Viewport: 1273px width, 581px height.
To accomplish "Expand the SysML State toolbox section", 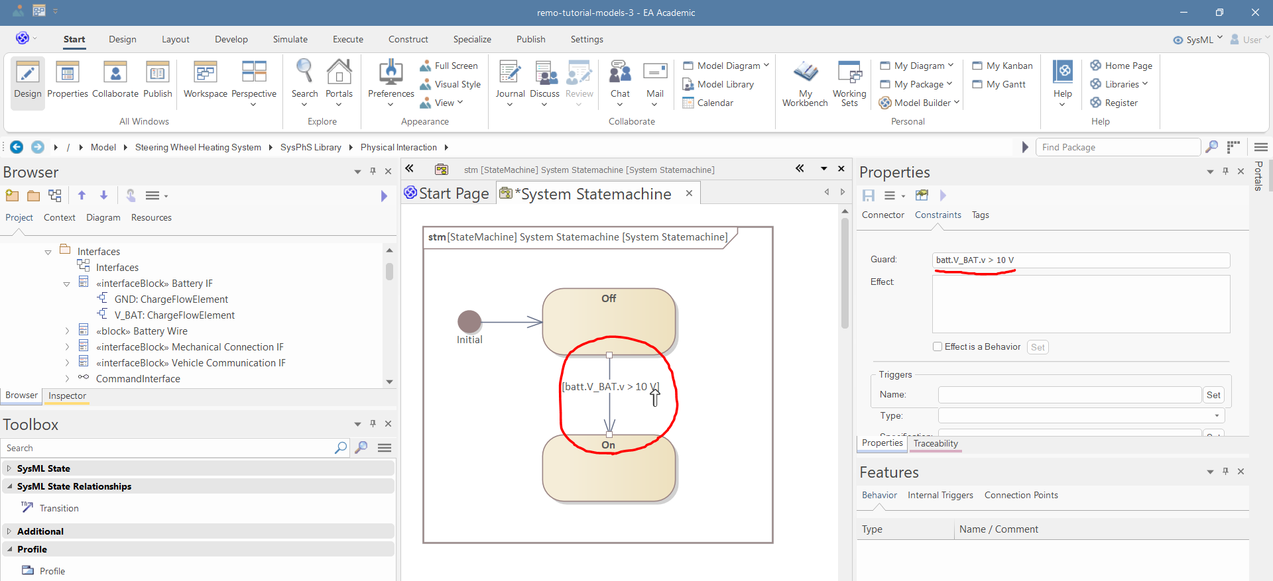I will [x=9, y=468].
